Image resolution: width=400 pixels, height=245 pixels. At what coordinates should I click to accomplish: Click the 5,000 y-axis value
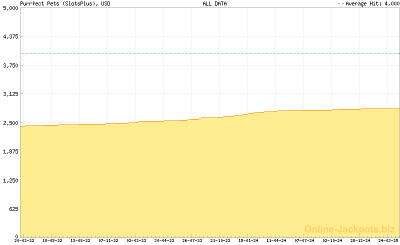(10, 8)
